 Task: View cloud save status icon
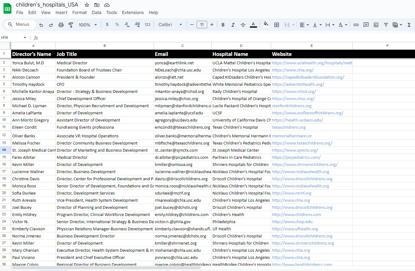[x=107, y=5]
